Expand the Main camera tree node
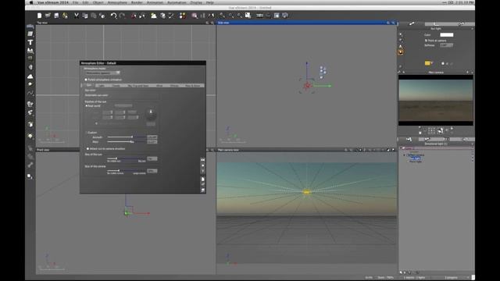Viewport: 500px width, 281px height. (x=405, y=155)
